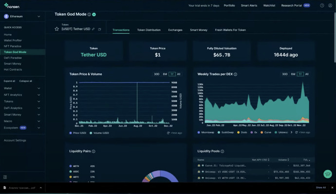Open the help question mark icon
Screen dimensions: 336x194
coord(322,5)
